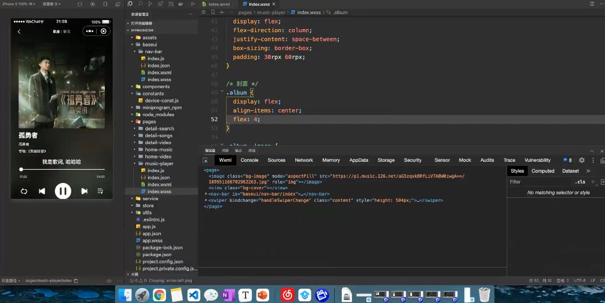605x303 pixels.
Task: Click the song progress slider
Action: pos(62,170)
